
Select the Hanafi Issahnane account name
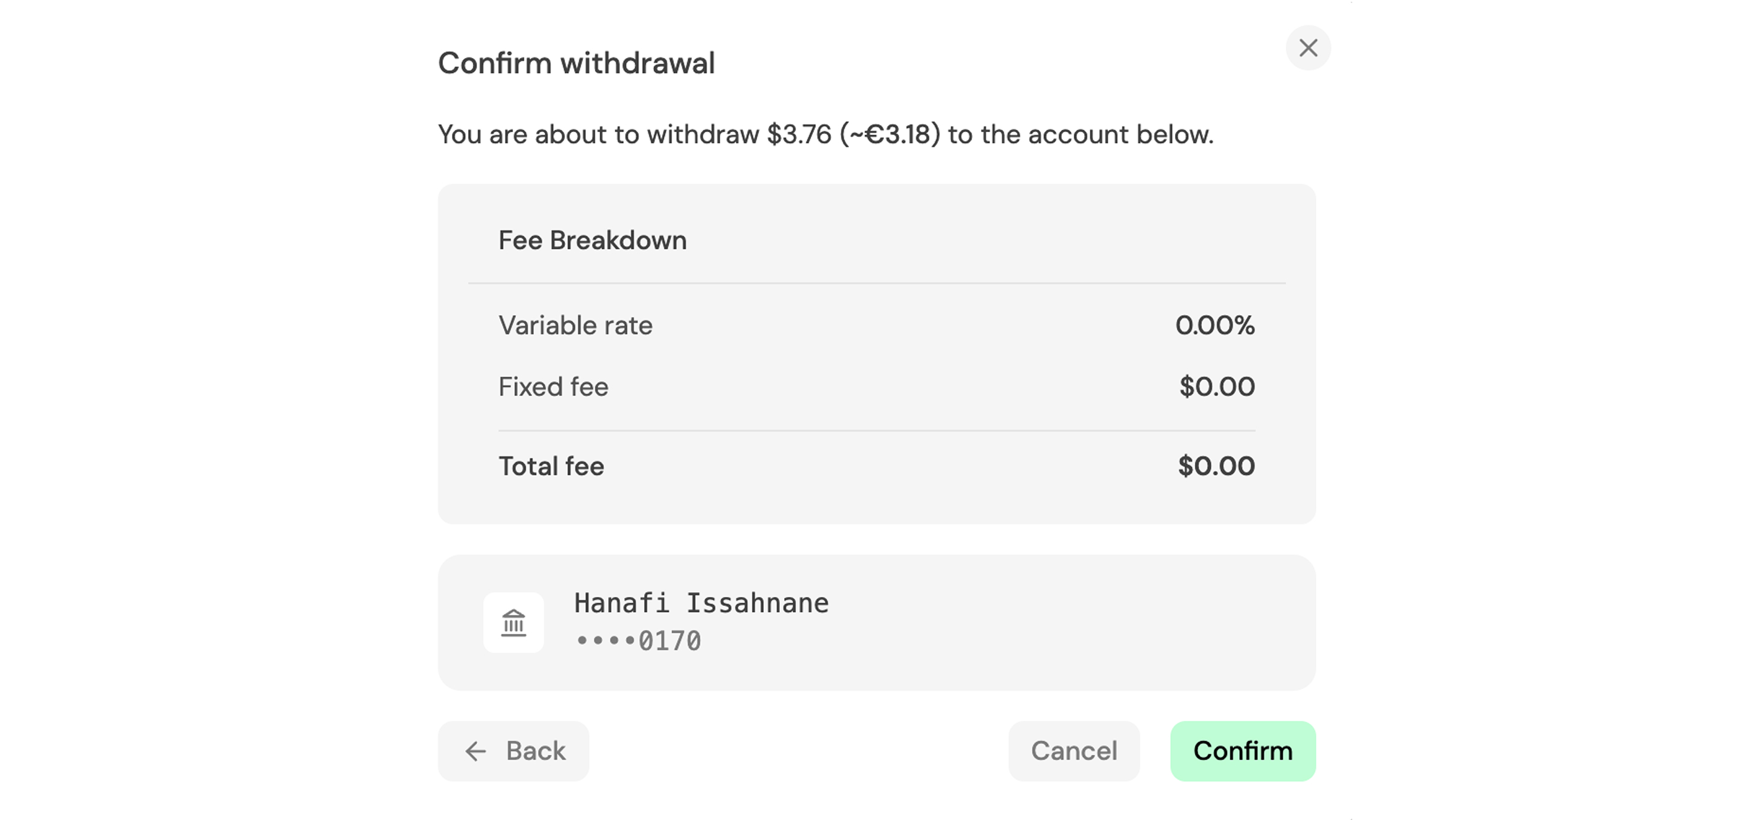(x=701, y=603)
